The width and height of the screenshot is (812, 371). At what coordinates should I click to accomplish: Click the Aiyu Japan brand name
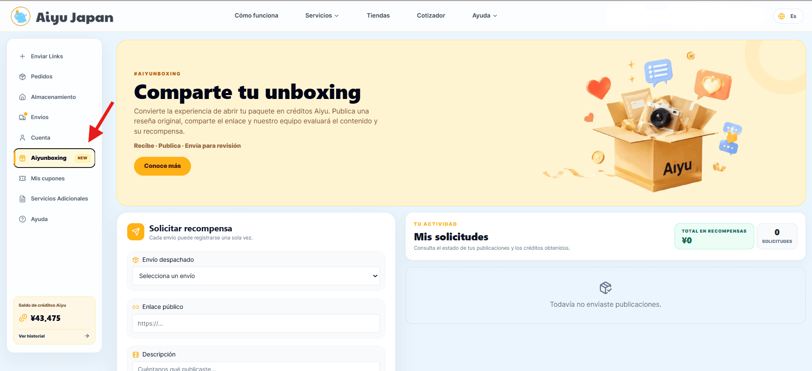point(75,18)
